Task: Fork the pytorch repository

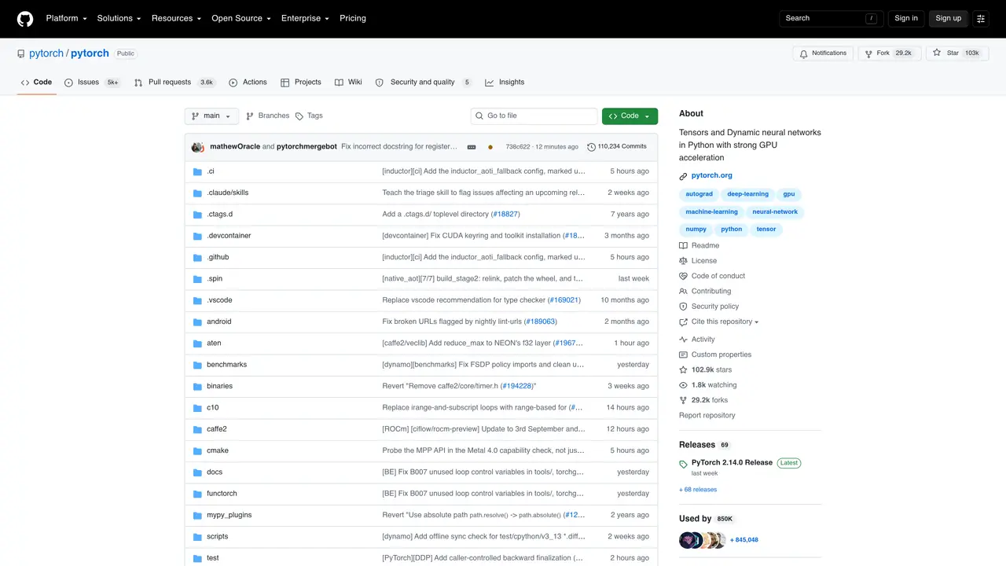Action: 890,53
